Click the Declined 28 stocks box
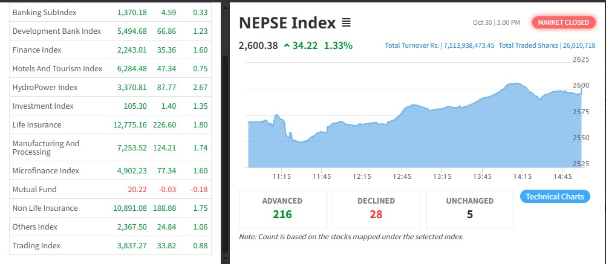 376,208
